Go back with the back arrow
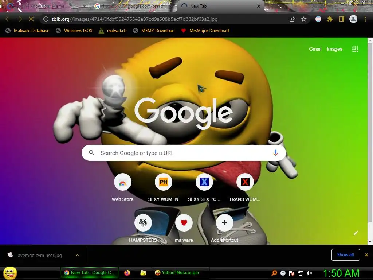This screenshot has height=280, width=373. click(x=8, y=19)
